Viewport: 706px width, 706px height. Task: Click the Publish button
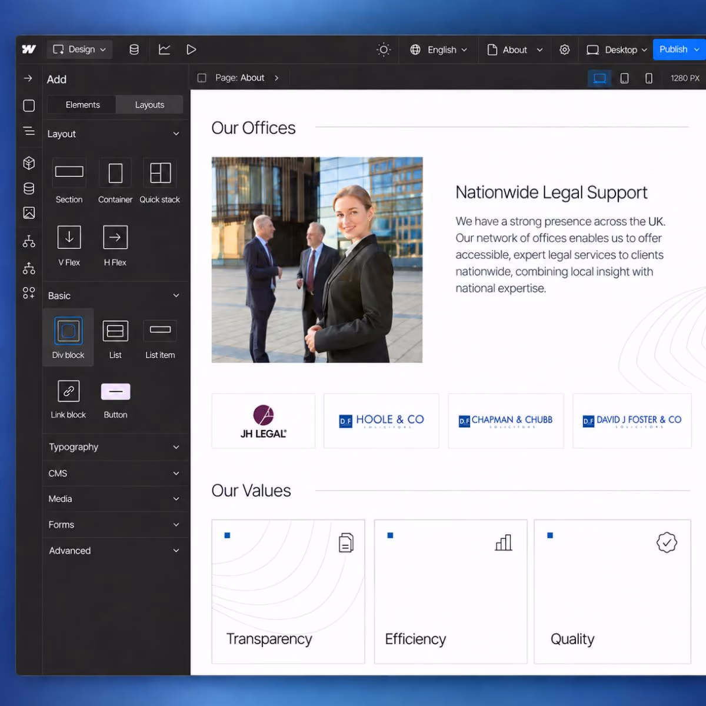tap(679, 49)
